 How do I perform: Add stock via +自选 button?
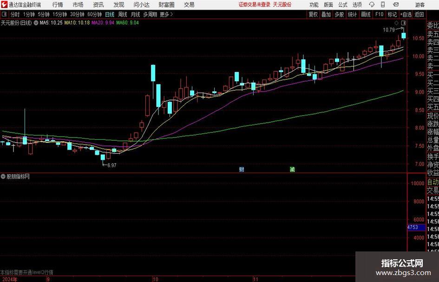tap(406, 14)
